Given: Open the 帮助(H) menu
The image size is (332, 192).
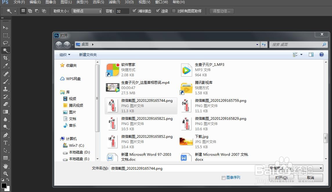Looking at the screenshot, I should (178, 2).
